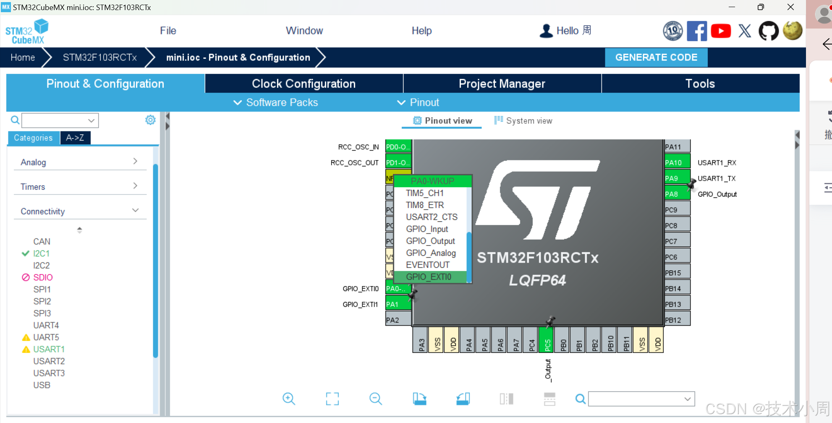Screen dimensions: 832x423
Task: Click pin PA1 on the chip
Action: point(398,304)
